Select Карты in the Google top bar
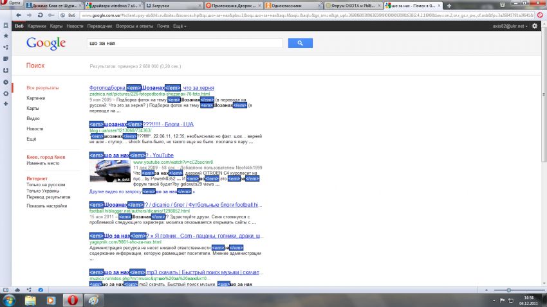The image size is (547, 307). click(x=56, y=26)
